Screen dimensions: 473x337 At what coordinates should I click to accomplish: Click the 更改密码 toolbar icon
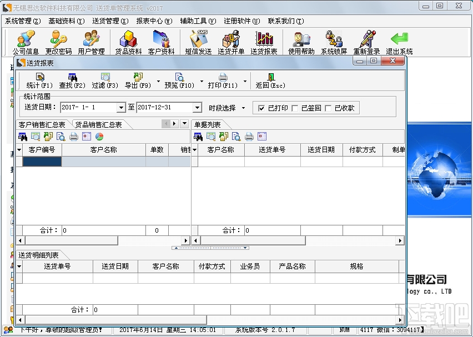coord(58,43)
